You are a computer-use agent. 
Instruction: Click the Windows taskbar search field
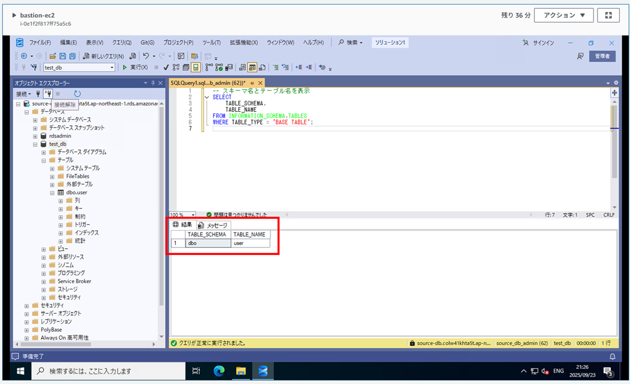click(x=109, y=371)
